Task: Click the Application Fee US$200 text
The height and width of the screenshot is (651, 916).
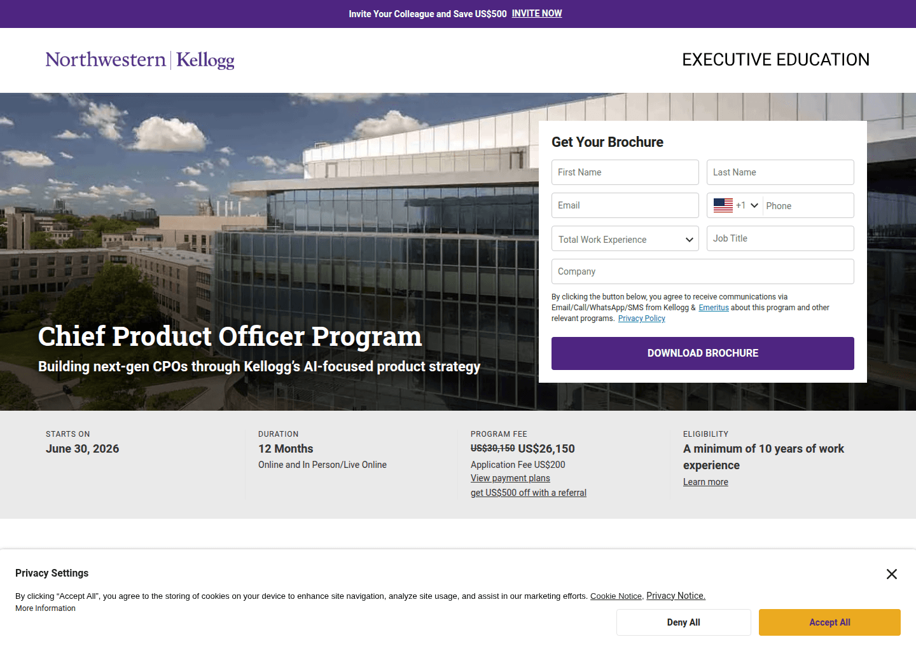Action: [518, 465]
